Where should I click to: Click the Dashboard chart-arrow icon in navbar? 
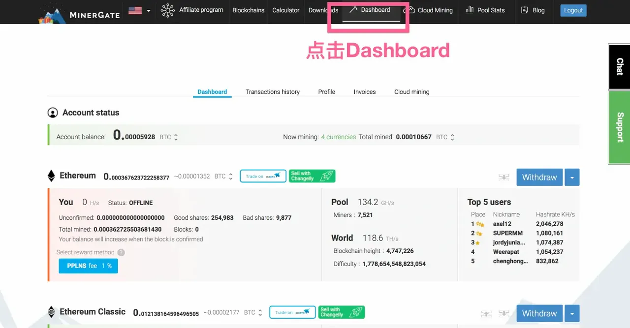353,10
